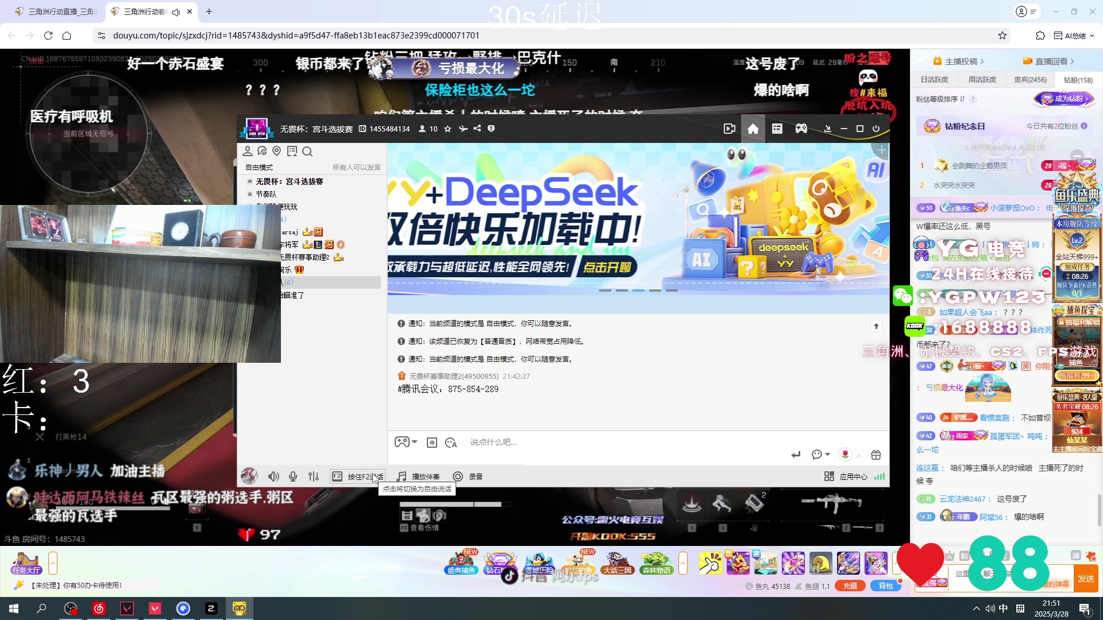Click the shield report icon in YY header
Viewport: 1103px width, 620px height.
tap(491, 129)
